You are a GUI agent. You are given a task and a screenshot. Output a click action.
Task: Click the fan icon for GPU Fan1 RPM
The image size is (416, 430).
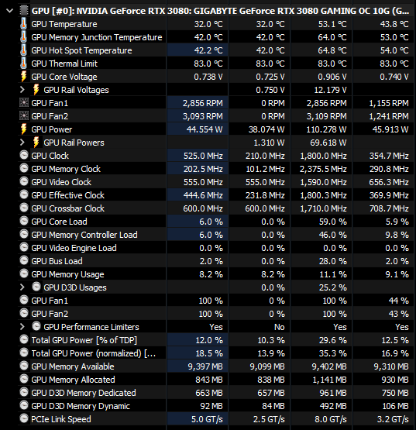point(24,103)
